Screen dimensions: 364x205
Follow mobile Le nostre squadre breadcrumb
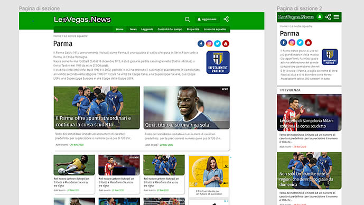[301, 26]
